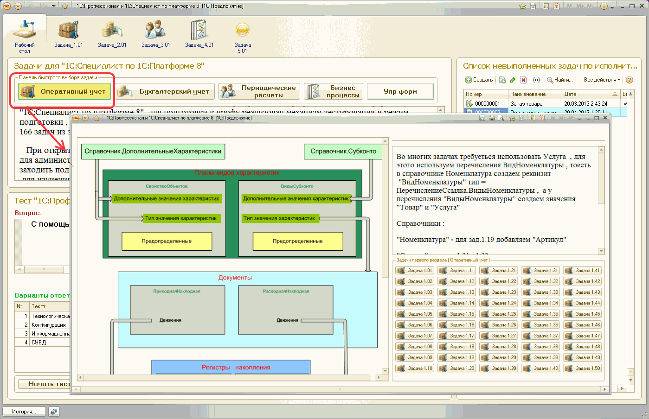Click the 1C logo icon in the title bar
The height and width of the screenshot is (419, 649).
pyautogui.click(x=7, y=6)
